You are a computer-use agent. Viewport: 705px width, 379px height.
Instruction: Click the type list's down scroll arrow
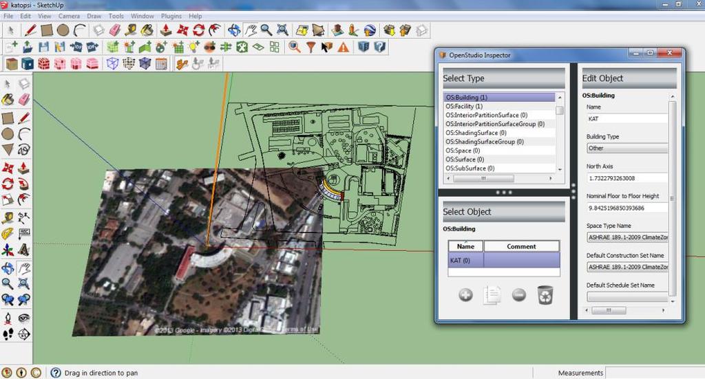560,169
